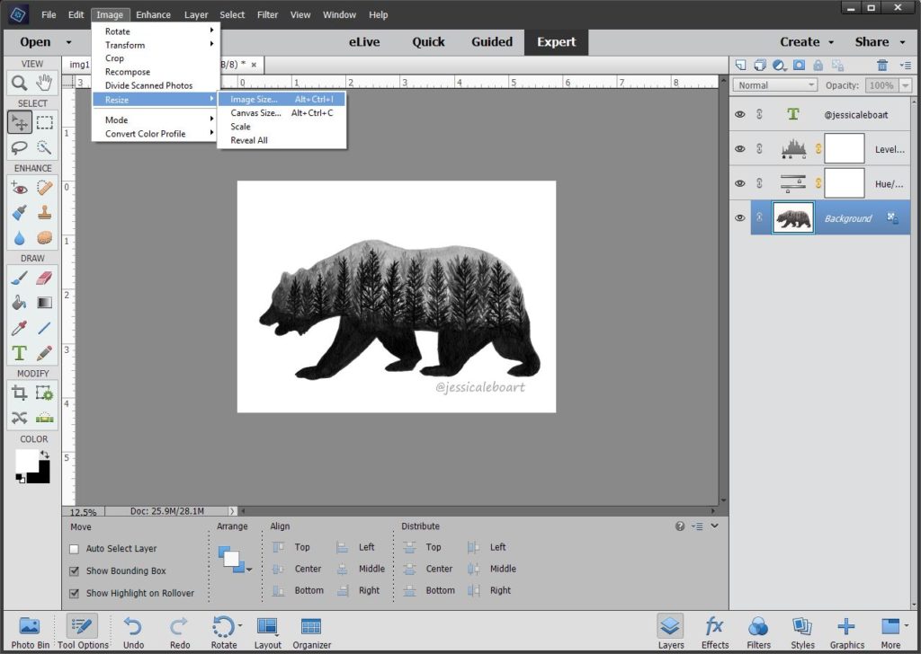Select the Type tool
This screenshot has height=654, width=921.
click(20, 353)
